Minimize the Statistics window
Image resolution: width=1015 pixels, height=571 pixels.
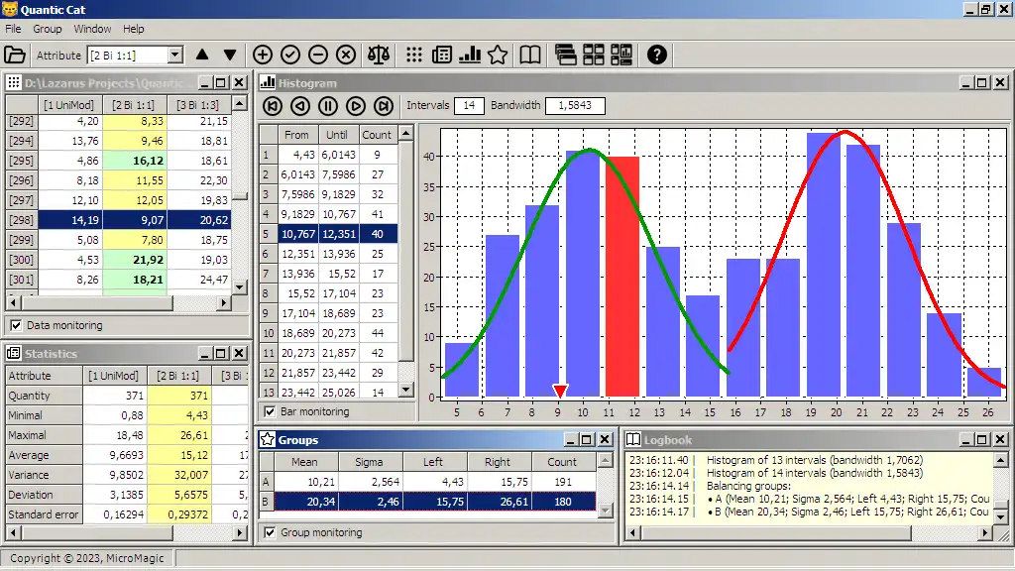[x=204, y=354]
